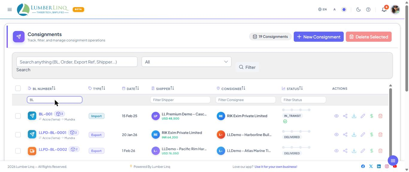
Task: Click the Delete Selected button
Action: click(x=369, y=37)
